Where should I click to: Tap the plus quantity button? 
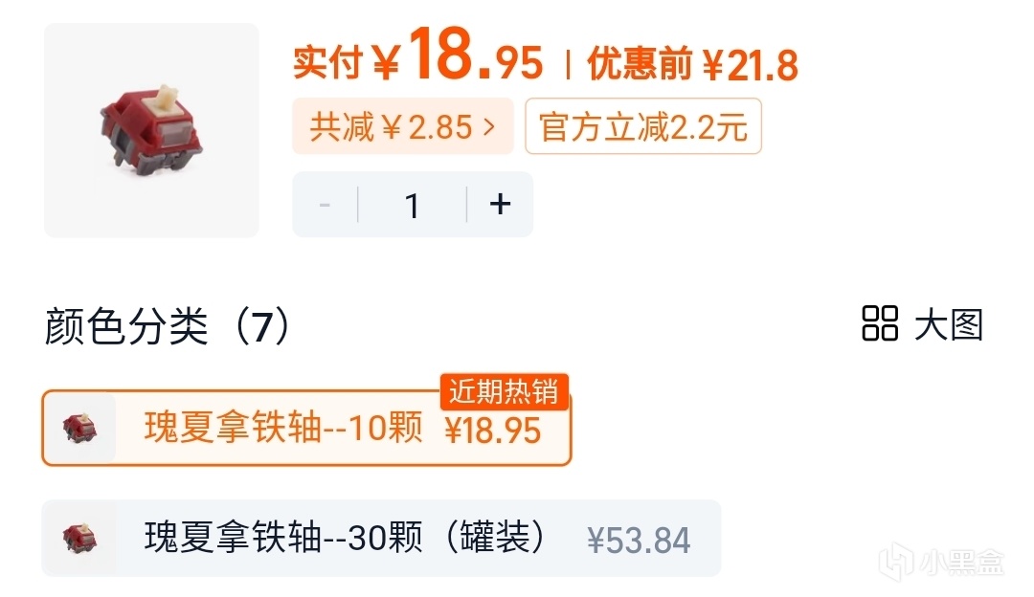500,205
